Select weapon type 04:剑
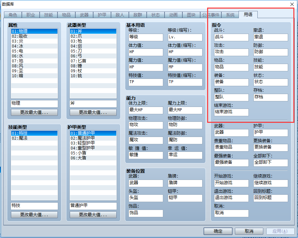298x238 pixels. coord(93,46)
